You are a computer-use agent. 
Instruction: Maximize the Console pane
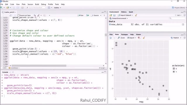click(105, 72)
